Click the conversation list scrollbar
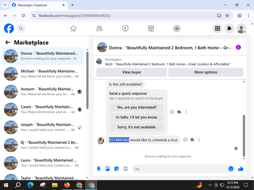The width and height of the screenshot is (254, 190). 87,81
